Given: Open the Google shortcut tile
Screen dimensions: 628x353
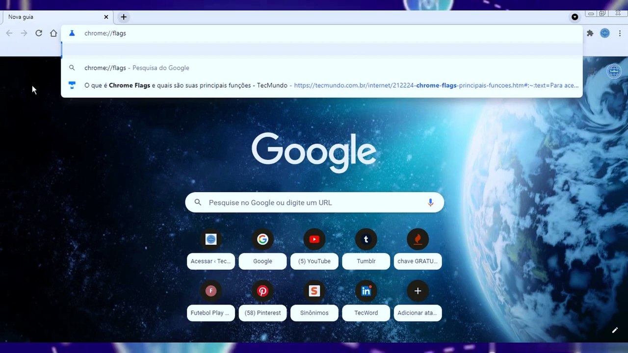Looking at the screenshot, I should (x=262, y=249).
